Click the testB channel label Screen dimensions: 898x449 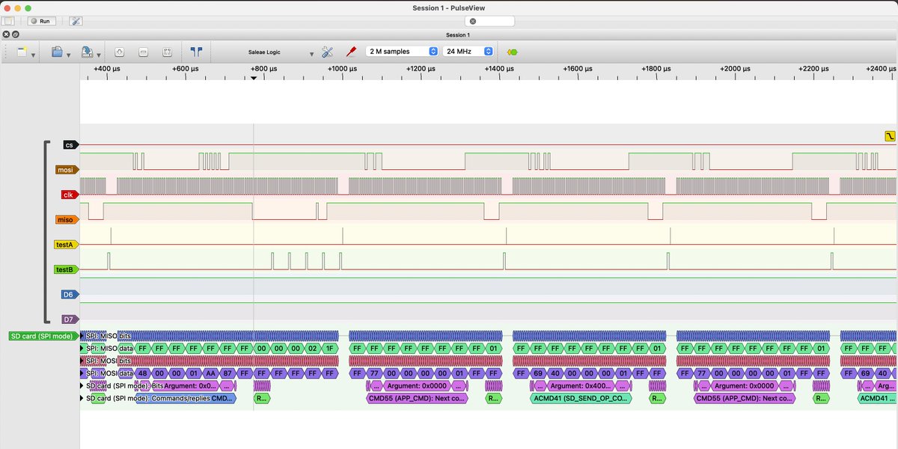click(66, 269)
